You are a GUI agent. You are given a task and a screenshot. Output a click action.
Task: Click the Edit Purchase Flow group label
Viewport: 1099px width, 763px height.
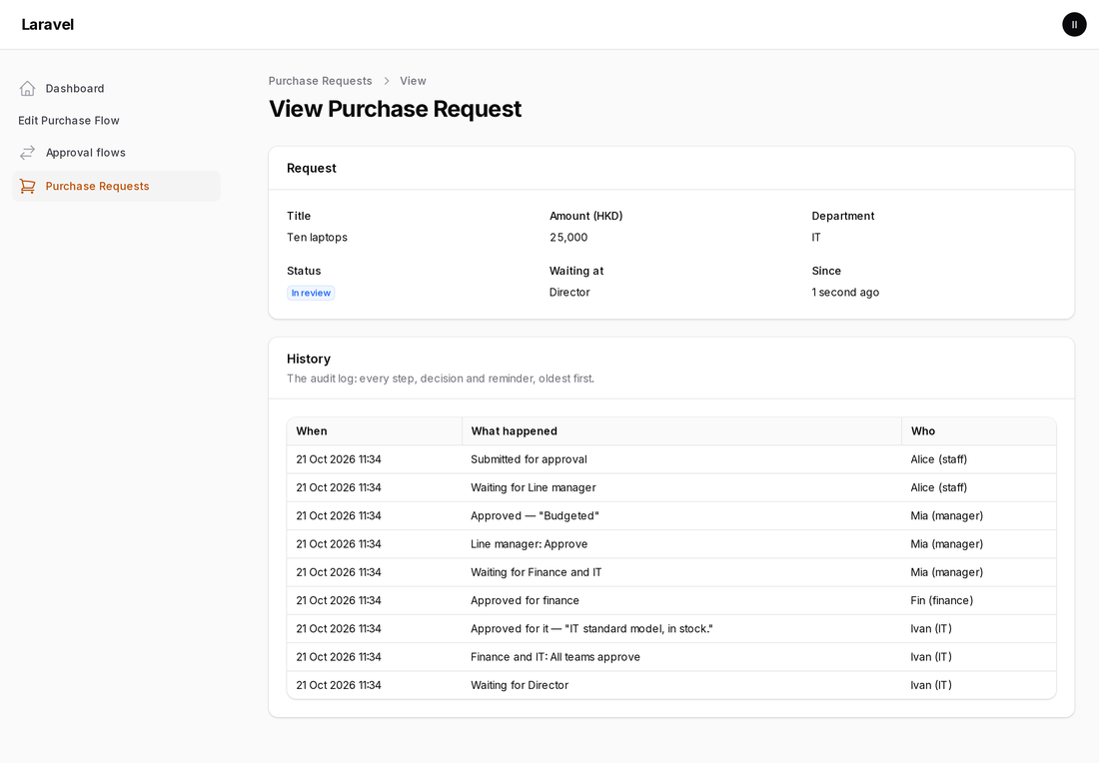coord(69,121)
